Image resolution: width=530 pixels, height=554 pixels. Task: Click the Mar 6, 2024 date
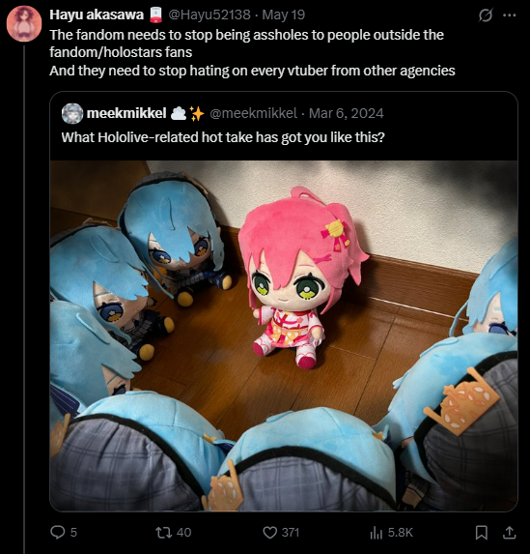(347, 113)
